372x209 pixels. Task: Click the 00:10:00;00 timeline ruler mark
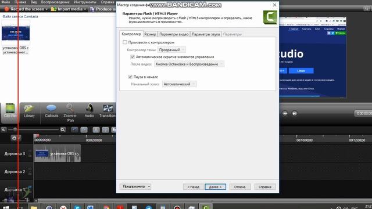click(305, 140)
